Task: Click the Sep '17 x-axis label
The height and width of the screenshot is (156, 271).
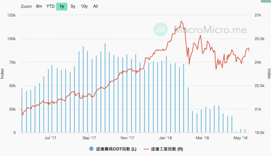Action: point(89,138)
